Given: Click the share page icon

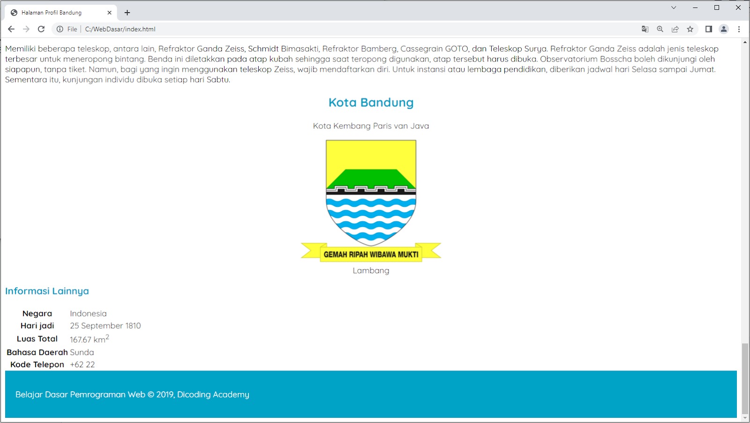Looking at the screenshot, I should [675, 29].
